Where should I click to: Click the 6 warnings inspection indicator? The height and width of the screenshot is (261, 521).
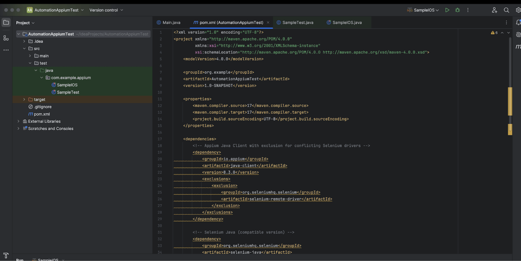coord(495,32)
